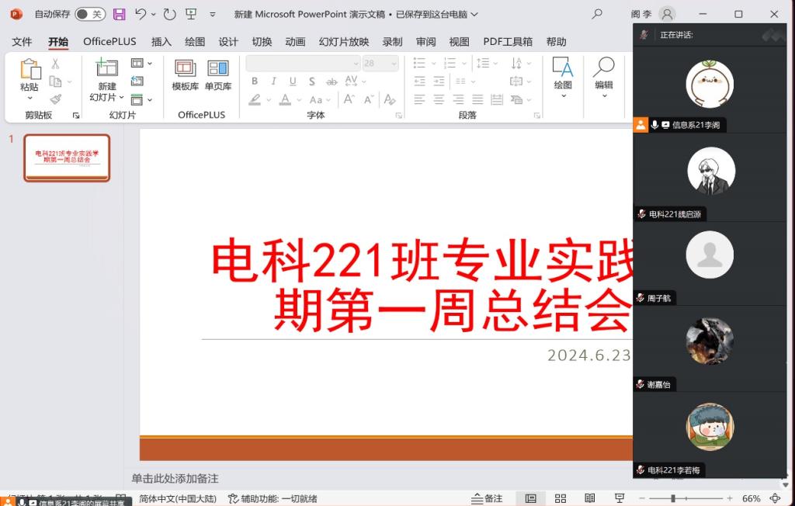Image resolution: width=795 pixels, height=506 pixels.
Task: Open the 单页库 single page library
Action: pos(218,75)
